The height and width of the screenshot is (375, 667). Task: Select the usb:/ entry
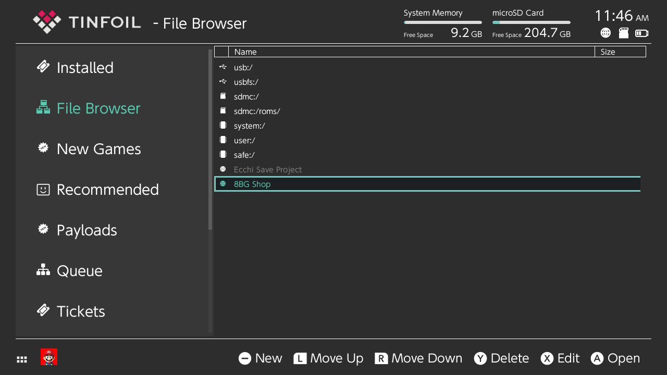pyautogui.click(x=427, y=67)
